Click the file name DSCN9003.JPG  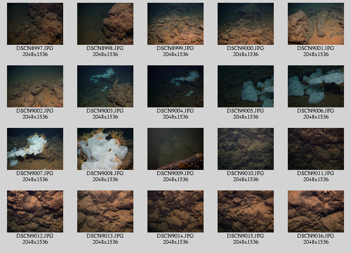click(x=105, y=111)
